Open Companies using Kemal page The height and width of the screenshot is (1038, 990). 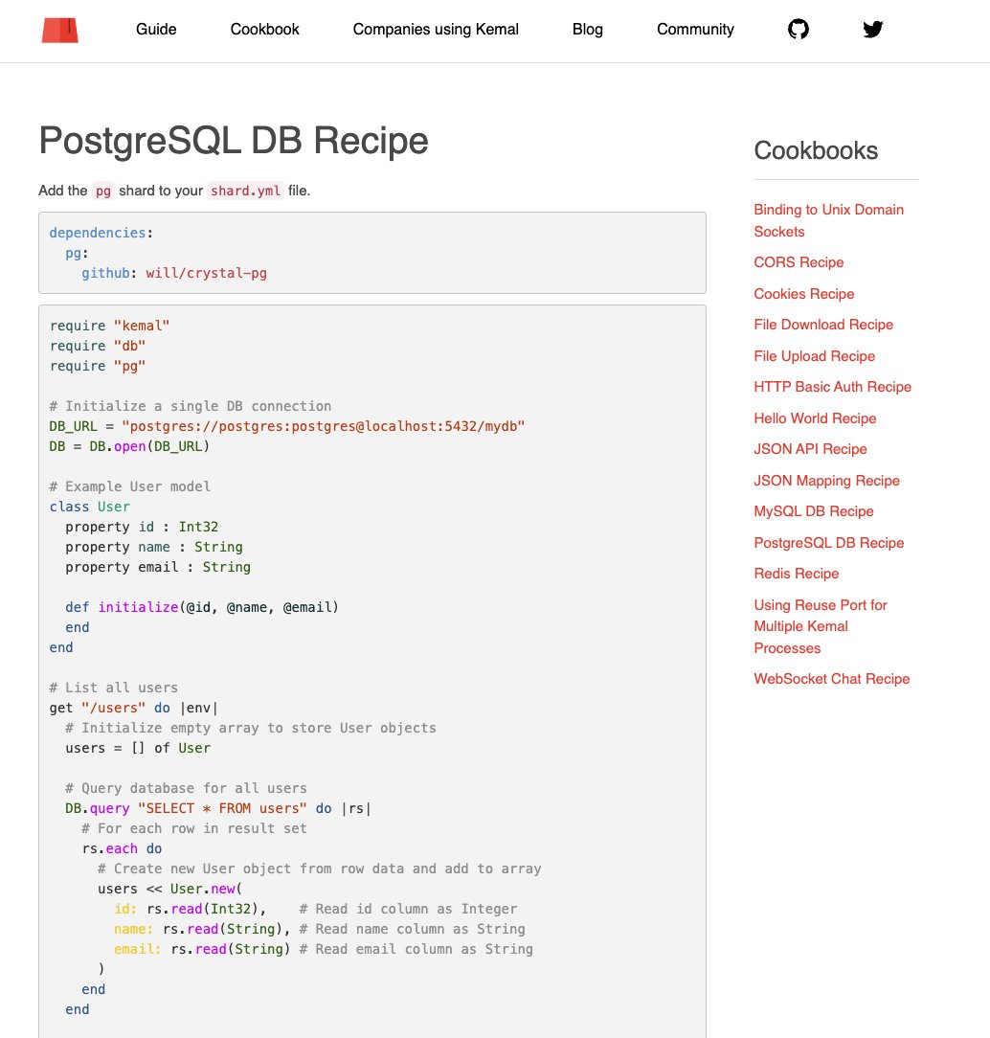(x=436, y=29)
